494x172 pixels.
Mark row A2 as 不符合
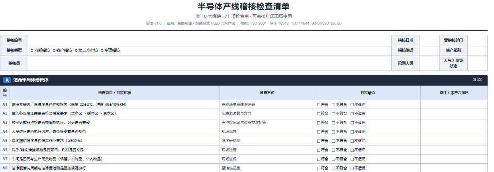[x=333, y=113]
